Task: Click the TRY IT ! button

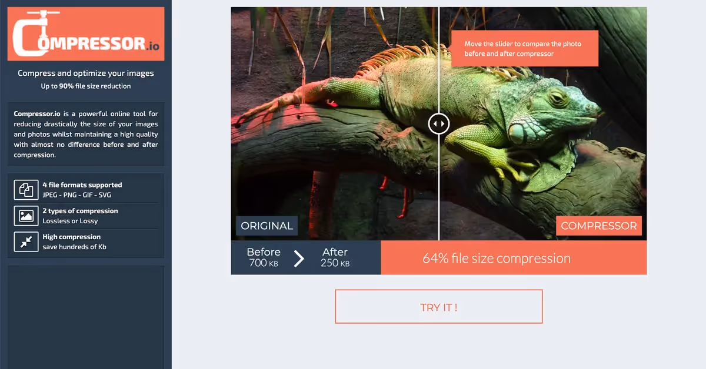Action: (439, 307)
